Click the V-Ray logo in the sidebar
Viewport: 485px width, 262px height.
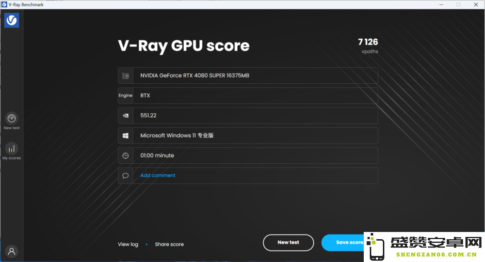12,20
